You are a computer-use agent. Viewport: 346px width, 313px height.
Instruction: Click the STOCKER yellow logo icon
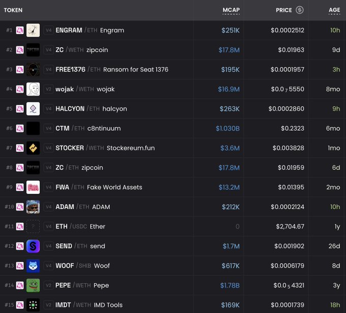tap(33, 148)
